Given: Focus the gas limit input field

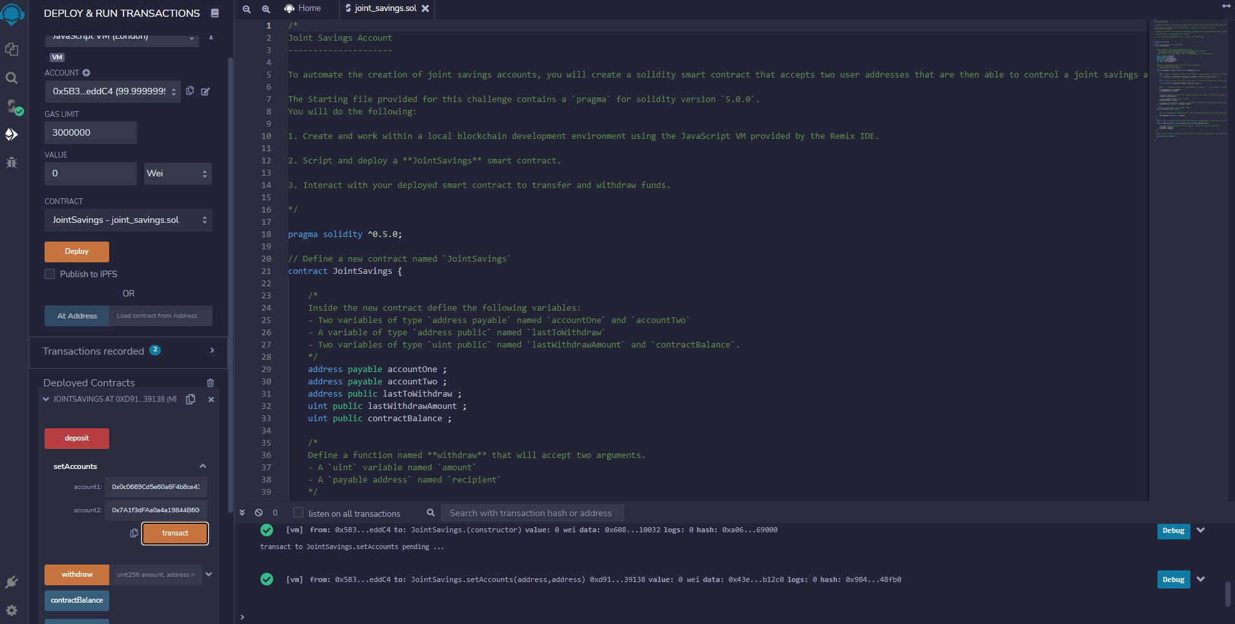Looking at the screenshot, I should 90,132.
